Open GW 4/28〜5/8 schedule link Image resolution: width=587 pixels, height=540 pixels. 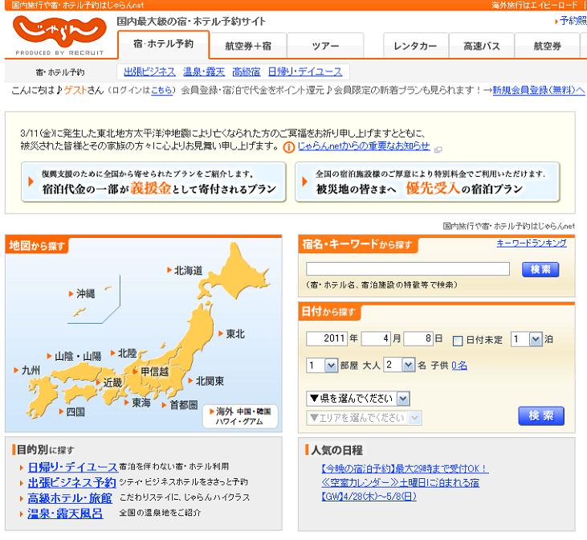tap(369, 497)
